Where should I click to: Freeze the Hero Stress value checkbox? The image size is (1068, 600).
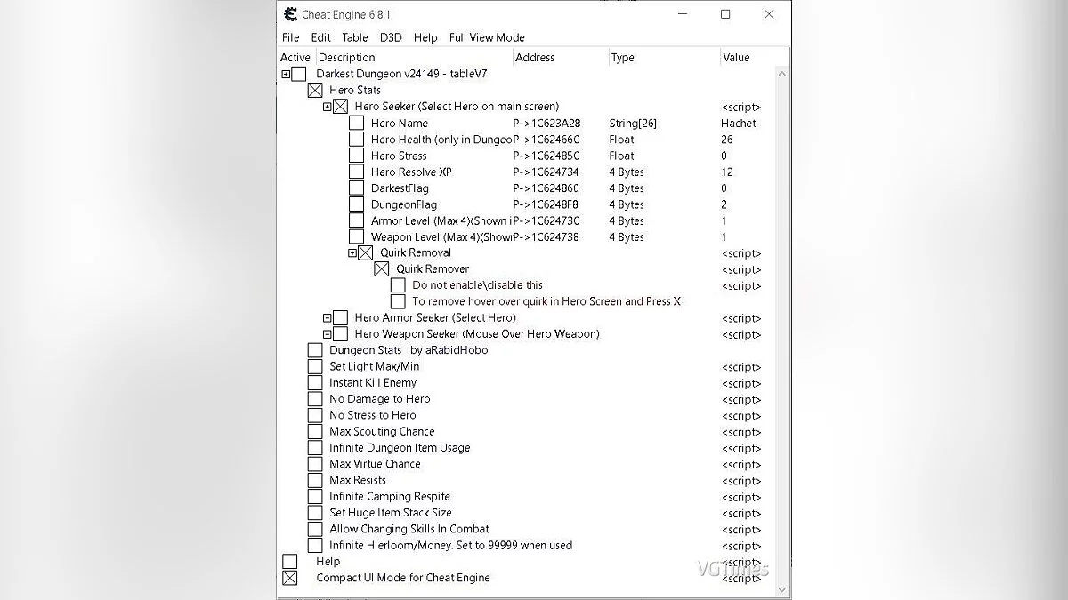356,156
